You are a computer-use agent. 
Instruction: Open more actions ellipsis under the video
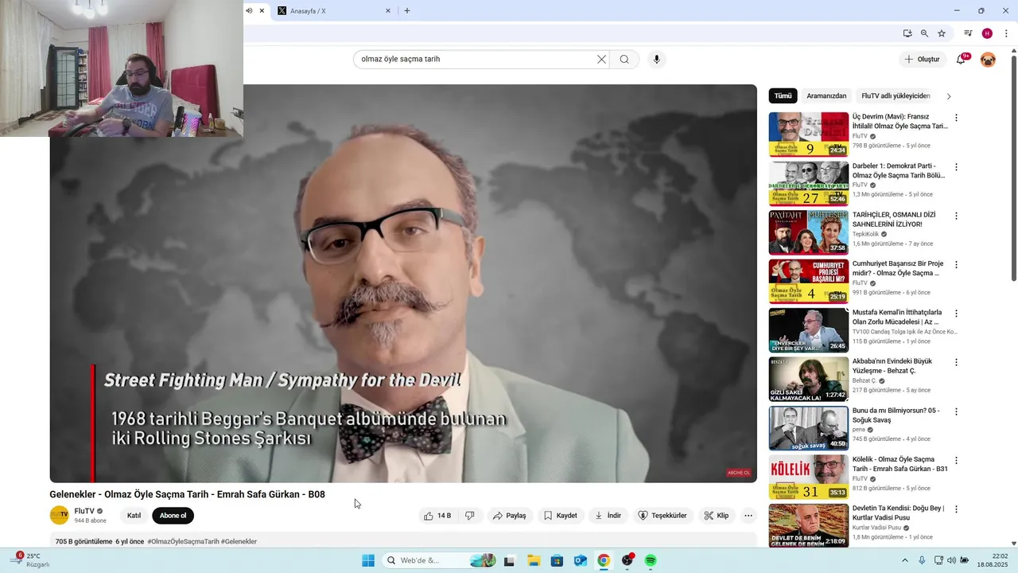[x=748, y=516]
